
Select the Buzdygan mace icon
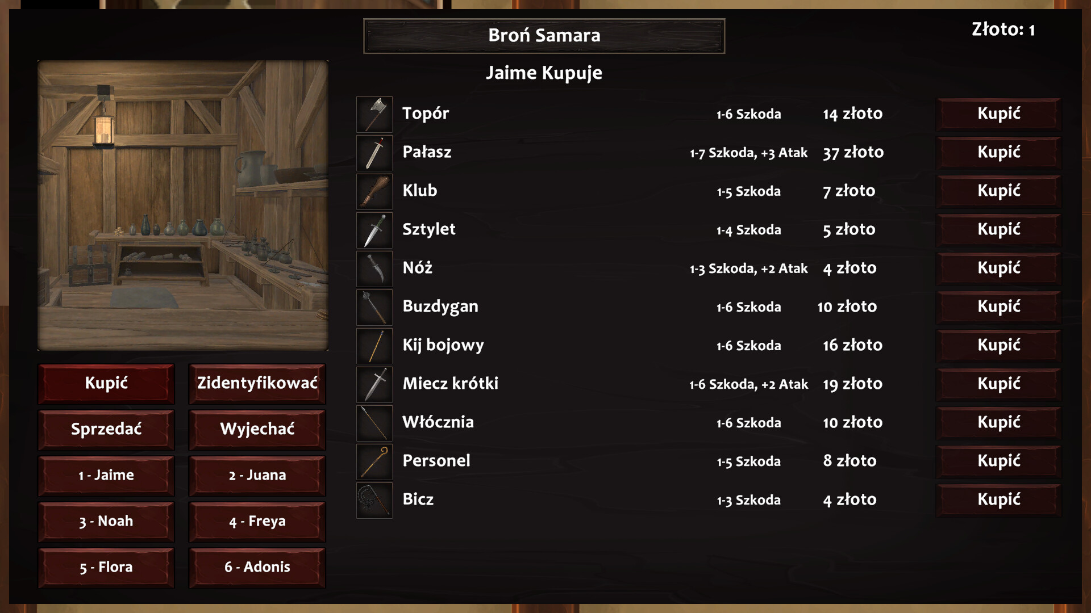[374, 307]
